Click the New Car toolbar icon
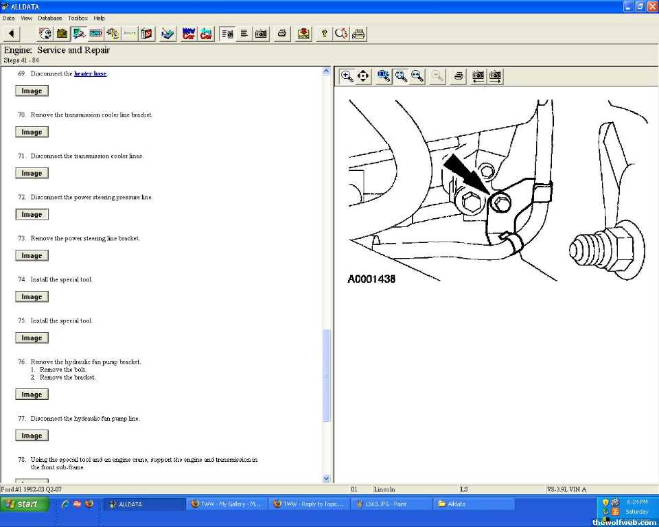The image size is (659, 527). click(189, 34)
